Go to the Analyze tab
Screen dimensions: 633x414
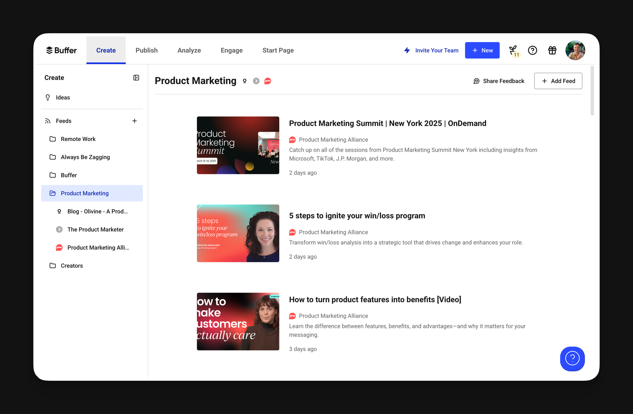189,50
